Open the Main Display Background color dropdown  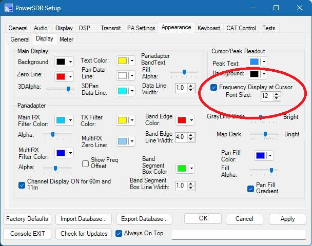coord(70,62)
